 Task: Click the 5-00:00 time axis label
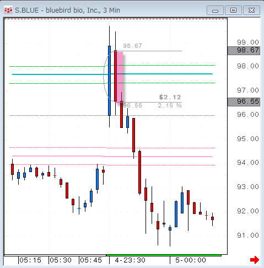191,260
